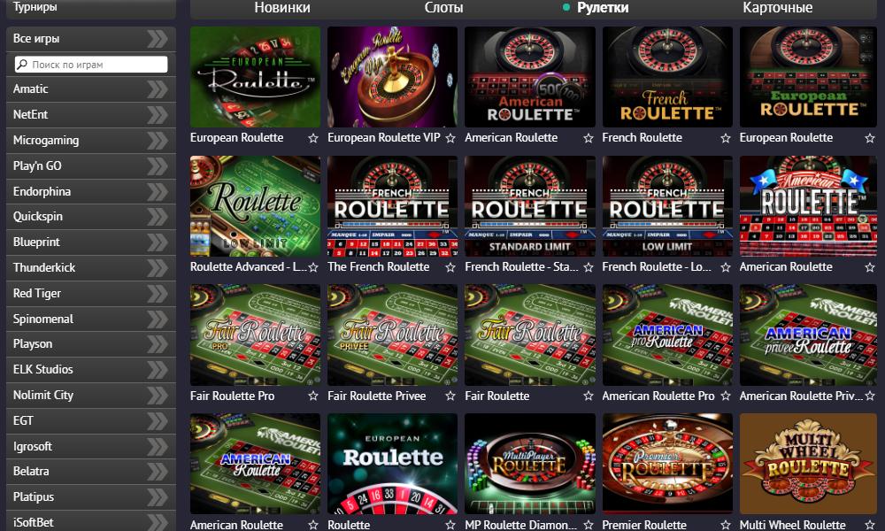
Task: Star the Fair Roulette Pro game
Action: [313, 396]
